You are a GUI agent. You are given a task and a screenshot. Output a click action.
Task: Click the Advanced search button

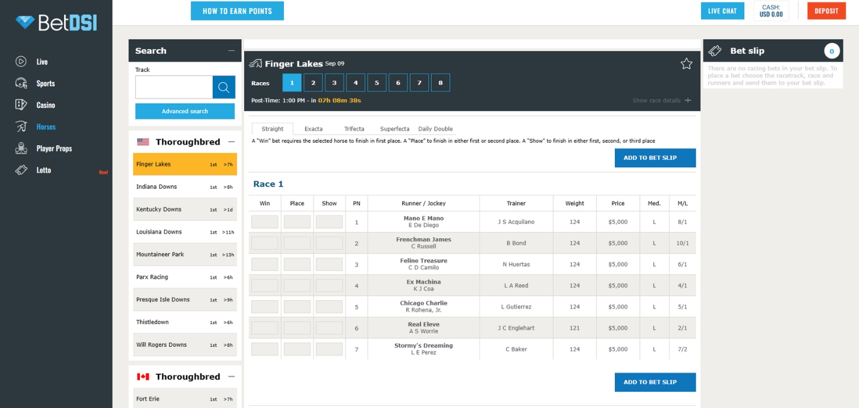tap(185, 111)
